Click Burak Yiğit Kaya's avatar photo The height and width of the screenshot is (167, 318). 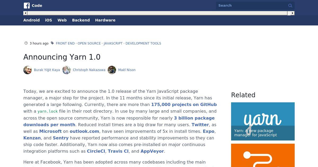(28, 70)
